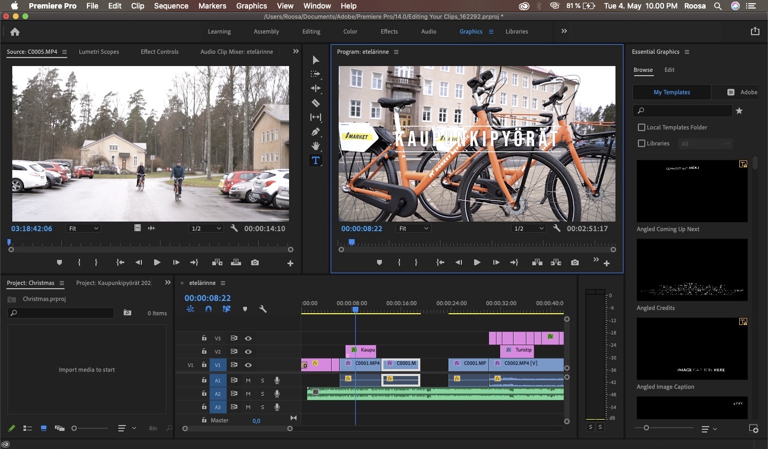
Task: Open Source monitor zoom Fit dropdown
Action: 84,228
